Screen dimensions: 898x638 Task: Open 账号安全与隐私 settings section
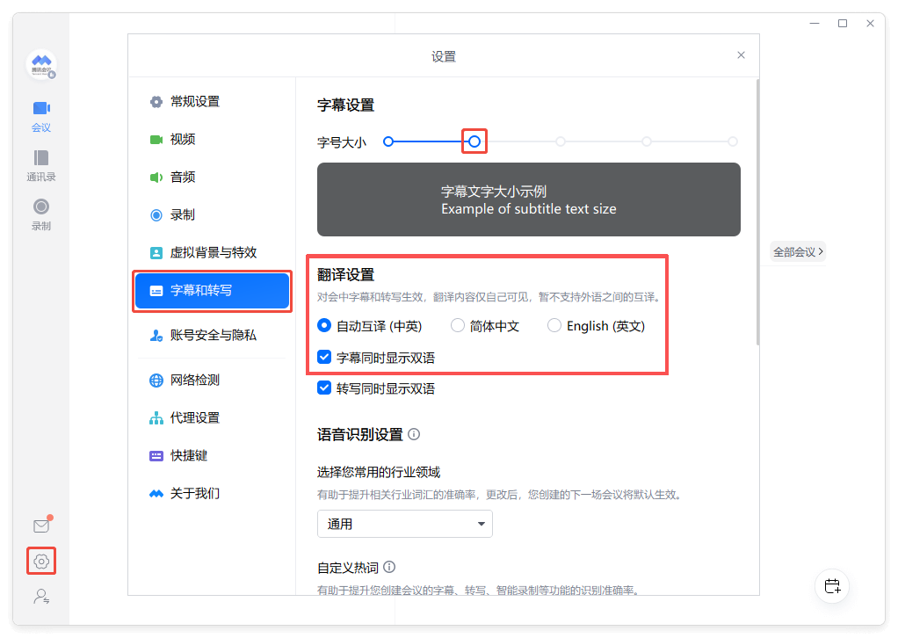click(212, 336)
